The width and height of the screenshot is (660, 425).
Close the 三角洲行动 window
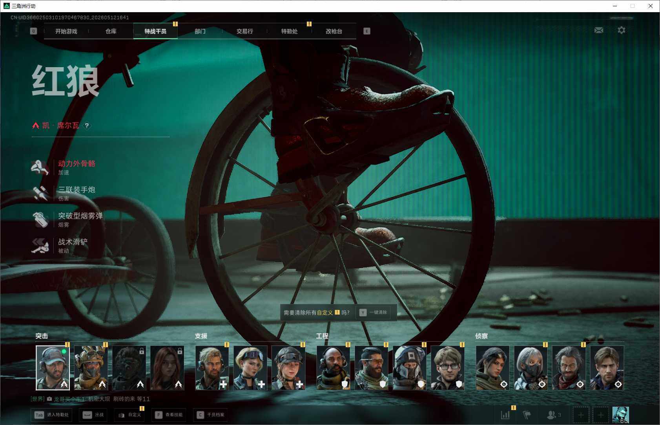tap(650, 6)
